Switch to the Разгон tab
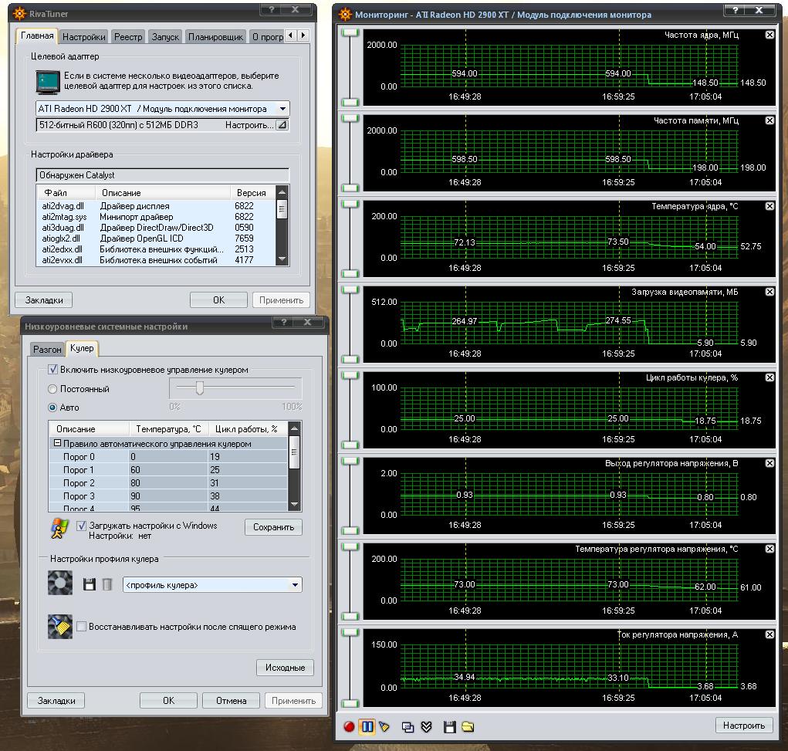Screen dimensions: 788x751 point(47,350)
